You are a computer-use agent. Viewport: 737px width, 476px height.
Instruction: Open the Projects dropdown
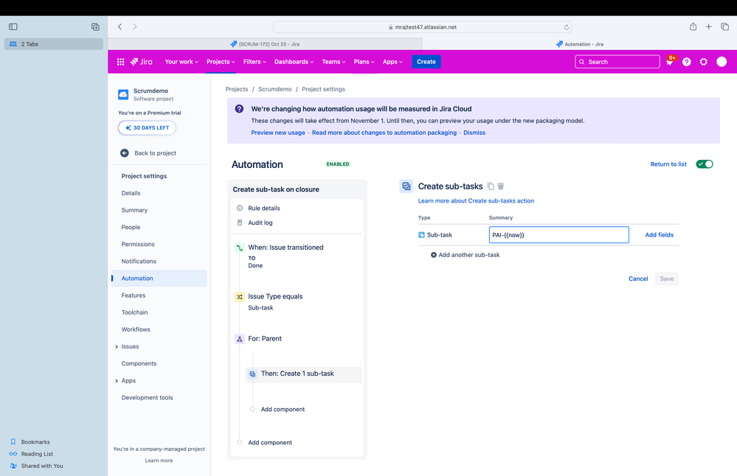(x=221, y=61)
